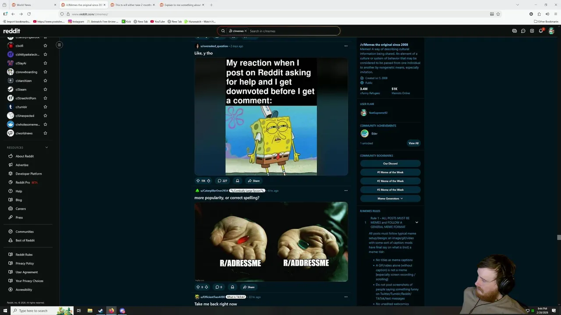Toggle favorite star for r/Steam
Screen dimensions: 561x315
[x=45, y=89]
